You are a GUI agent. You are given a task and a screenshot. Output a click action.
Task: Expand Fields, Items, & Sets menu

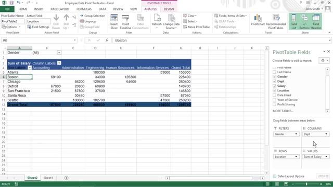(230, 16)
